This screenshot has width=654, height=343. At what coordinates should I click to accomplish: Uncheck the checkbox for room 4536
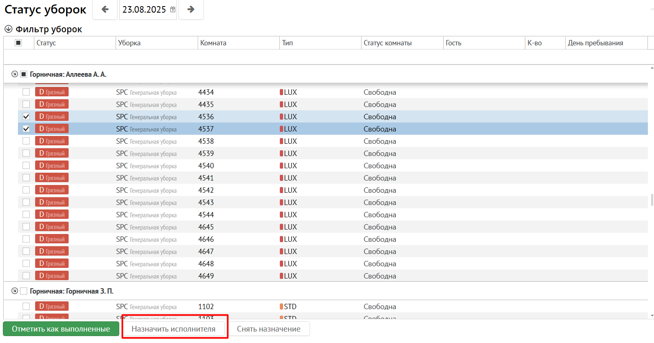point(26,117)
